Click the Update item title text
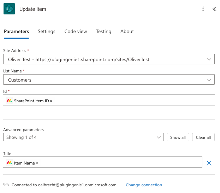 [33, 9]
